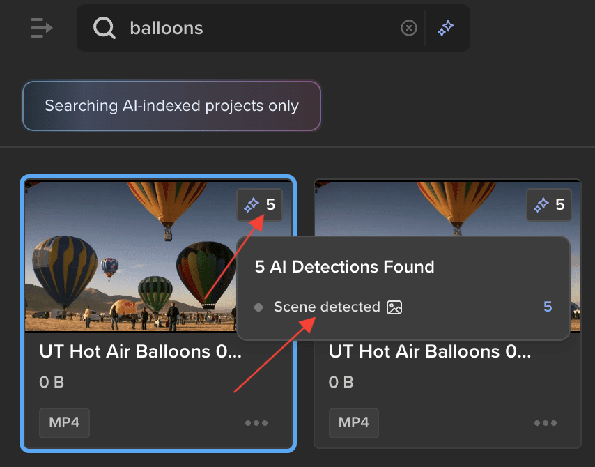This screenshot has height=467, width=595.
Task: Click the scene image icon beside Scene detected
Action: coord(394,307)
